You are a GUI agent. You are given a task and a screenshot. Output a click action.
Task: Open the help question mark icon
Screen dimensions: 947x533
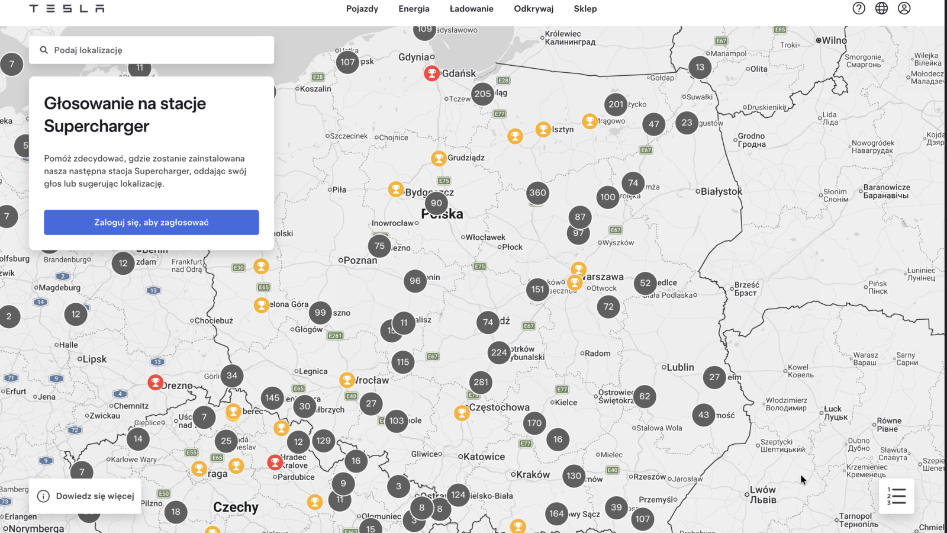point(859,8)
